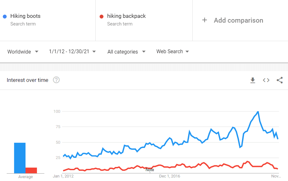288x181 pixels.
Task: Edit the Hiking boots search term
Action: (x=25, y=16)
